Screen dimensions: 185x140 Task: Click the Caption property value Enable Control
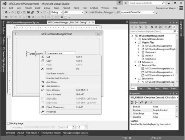tap(160, 110)
